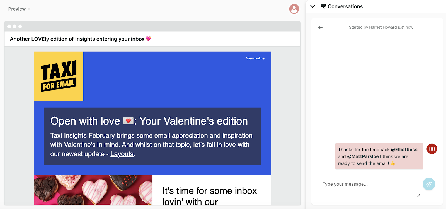Click the @MattParsloe mention
Screen dimensions: 446x209
pos(363,156)
